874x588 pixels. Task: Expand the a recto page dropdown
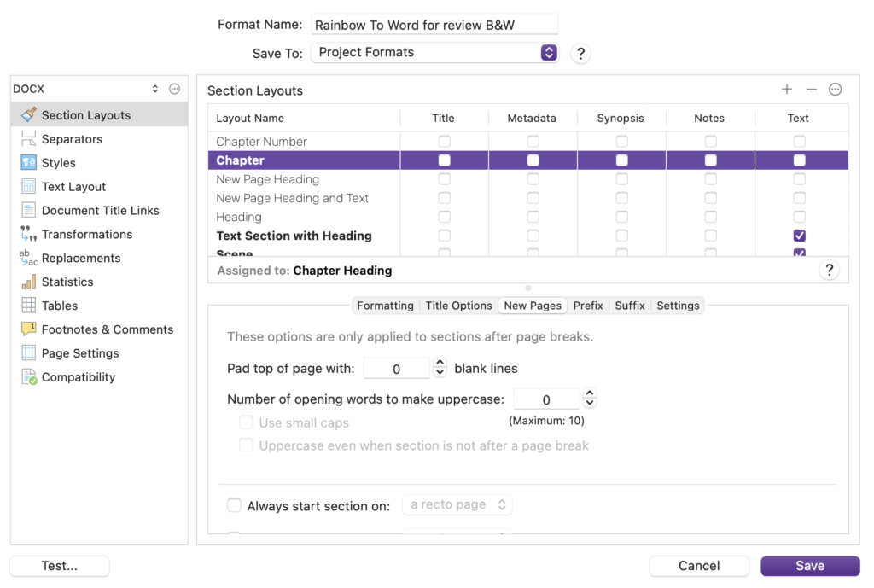pyautogui.click(x=457, y=504)
